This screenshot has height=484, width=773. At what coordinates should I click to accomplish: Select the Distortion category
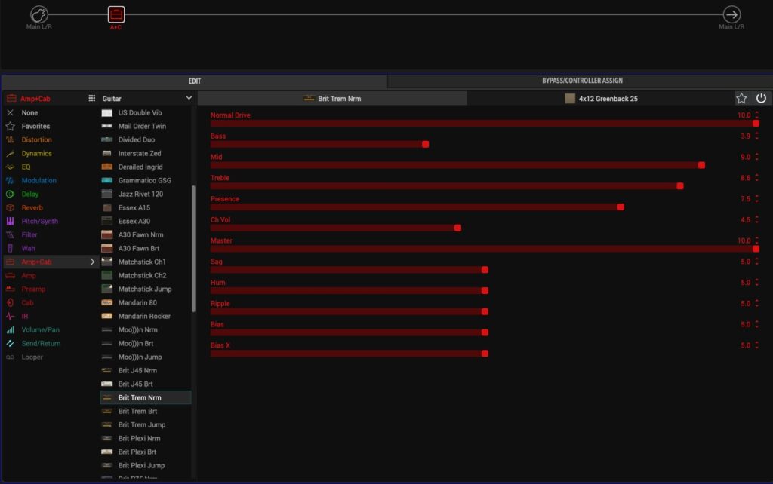36,139
